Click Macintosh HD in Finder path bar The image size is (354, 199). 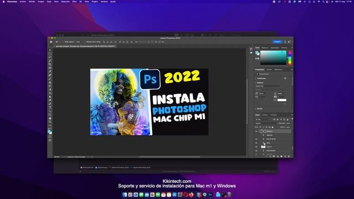click(87, 167)
